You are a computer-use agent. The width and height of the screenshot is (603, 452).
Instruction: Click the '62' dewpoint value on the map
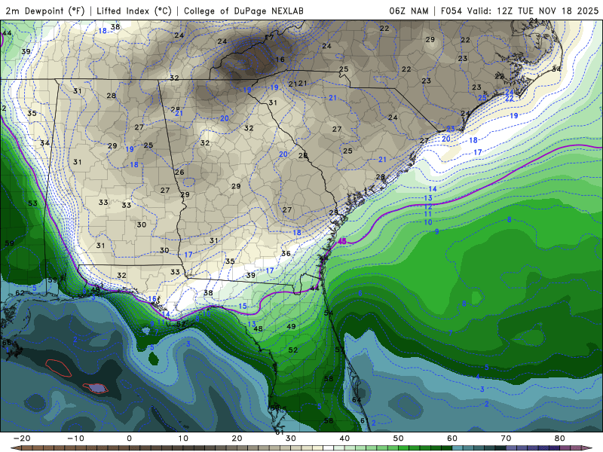coord(20,293)
